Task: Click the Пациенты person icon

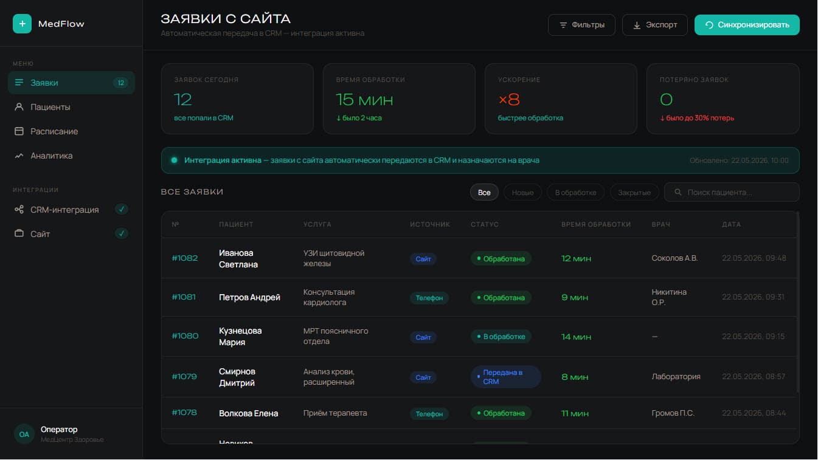Action: (19, 107)
